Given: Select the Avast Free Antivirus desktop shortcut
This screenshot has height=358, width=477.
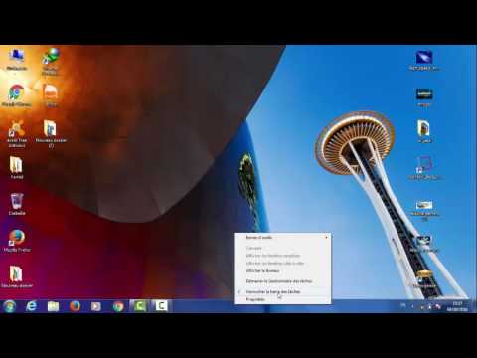Looking at the screenshot, I should click(x=17, y=133).
